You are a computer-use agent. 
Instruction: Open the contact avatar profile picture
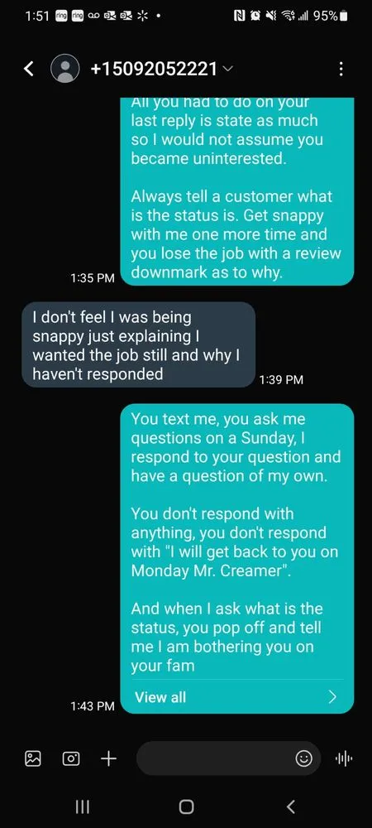(x=64, y=69)
